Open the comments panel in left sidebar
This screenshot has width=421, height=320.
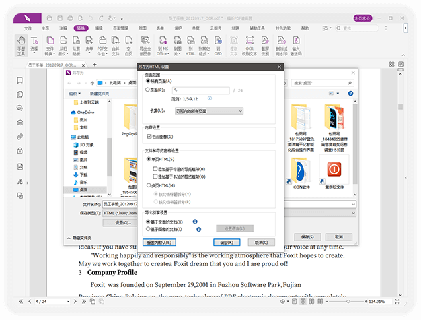[20, 108]
